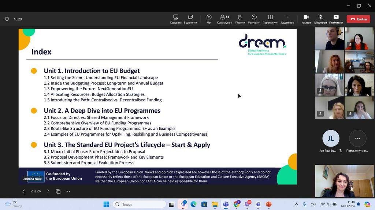Show the participants (Користувачі) list
375x210 pixels.
[224, 19]
